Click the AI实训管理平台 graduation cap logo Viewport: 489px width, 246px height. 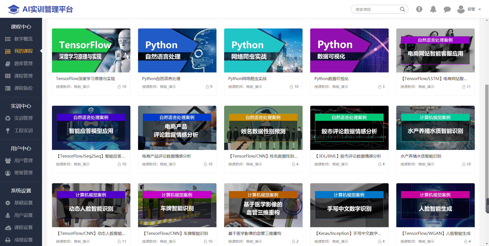(13, 9)
